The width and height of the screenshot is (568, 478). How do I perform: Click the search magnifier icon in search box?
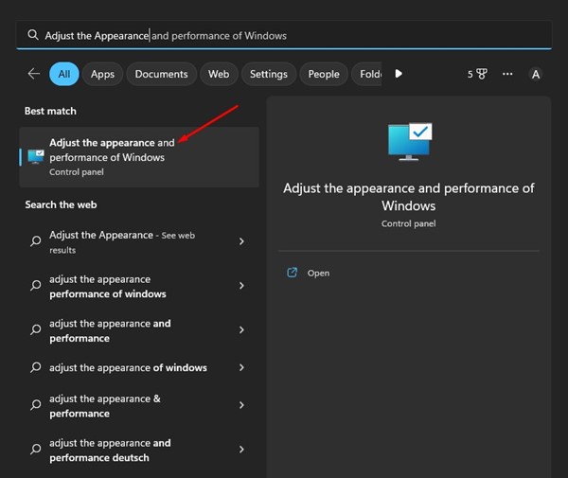(x=33, y=35)
